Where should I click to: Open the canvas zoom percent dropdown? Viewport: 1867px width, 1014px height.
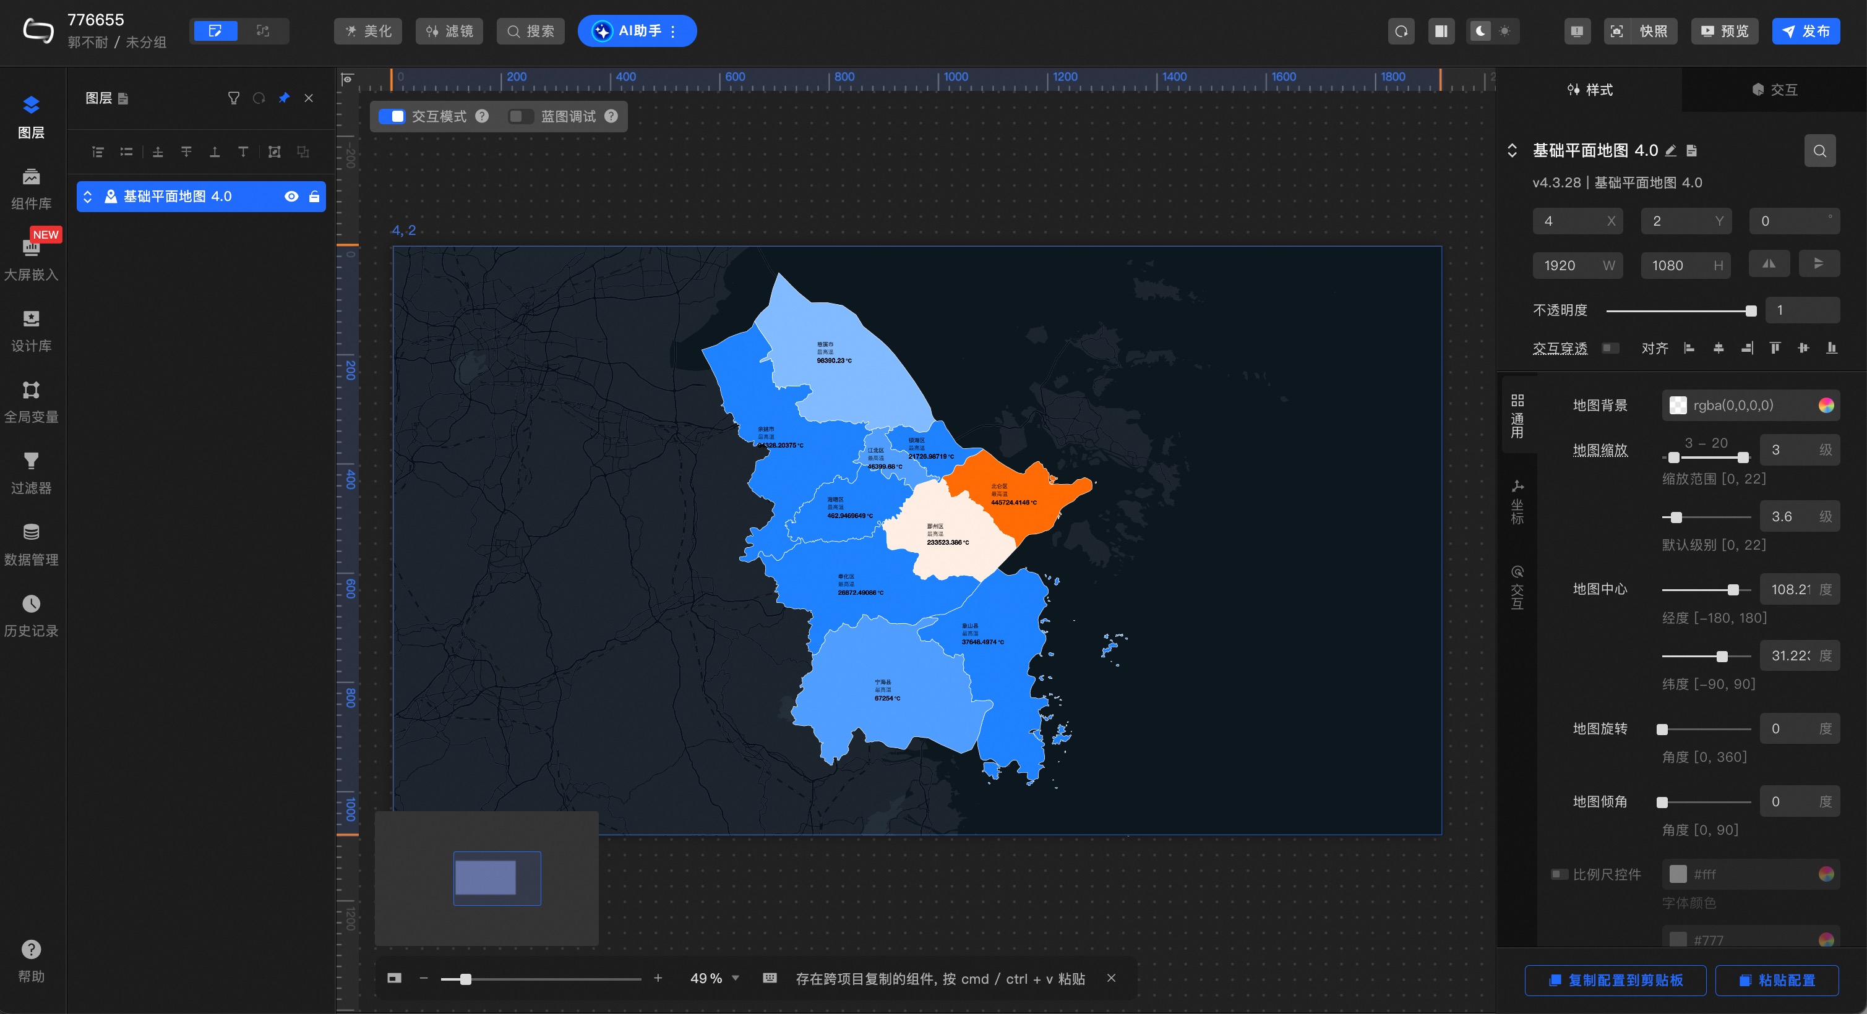coord(735,979)
